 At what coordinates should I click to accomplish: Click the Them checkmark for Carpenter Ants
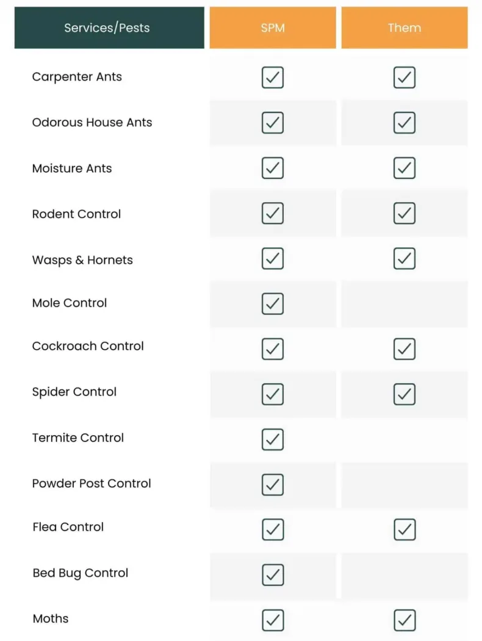[x=405, y=78]
